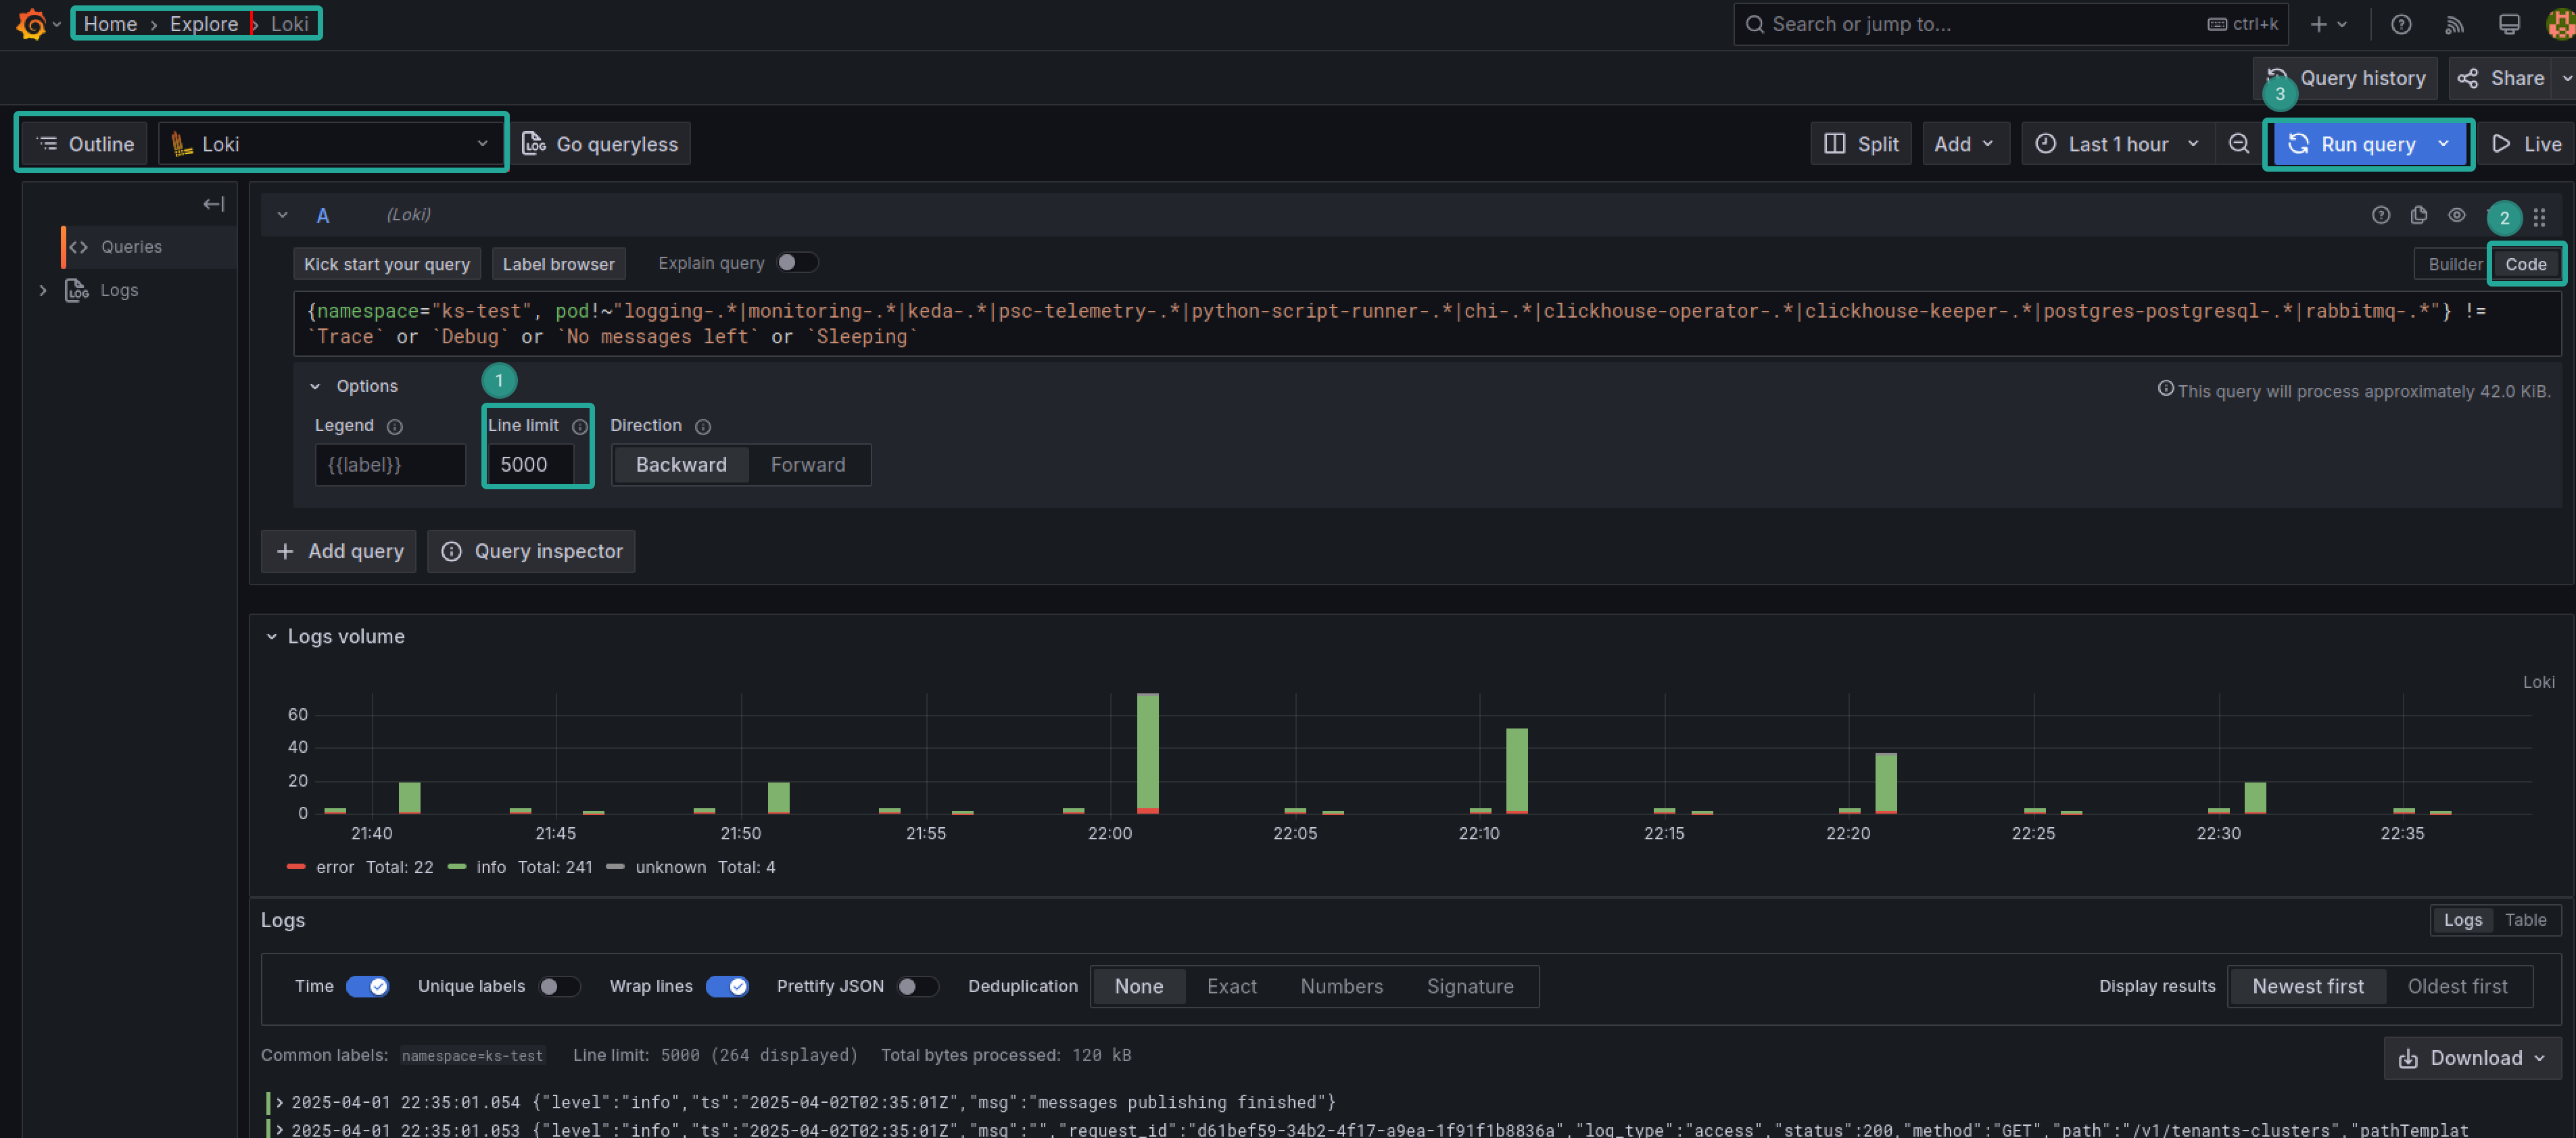Click Kick start your query button
The image size is (2576, 1138).
click(387, 265)
